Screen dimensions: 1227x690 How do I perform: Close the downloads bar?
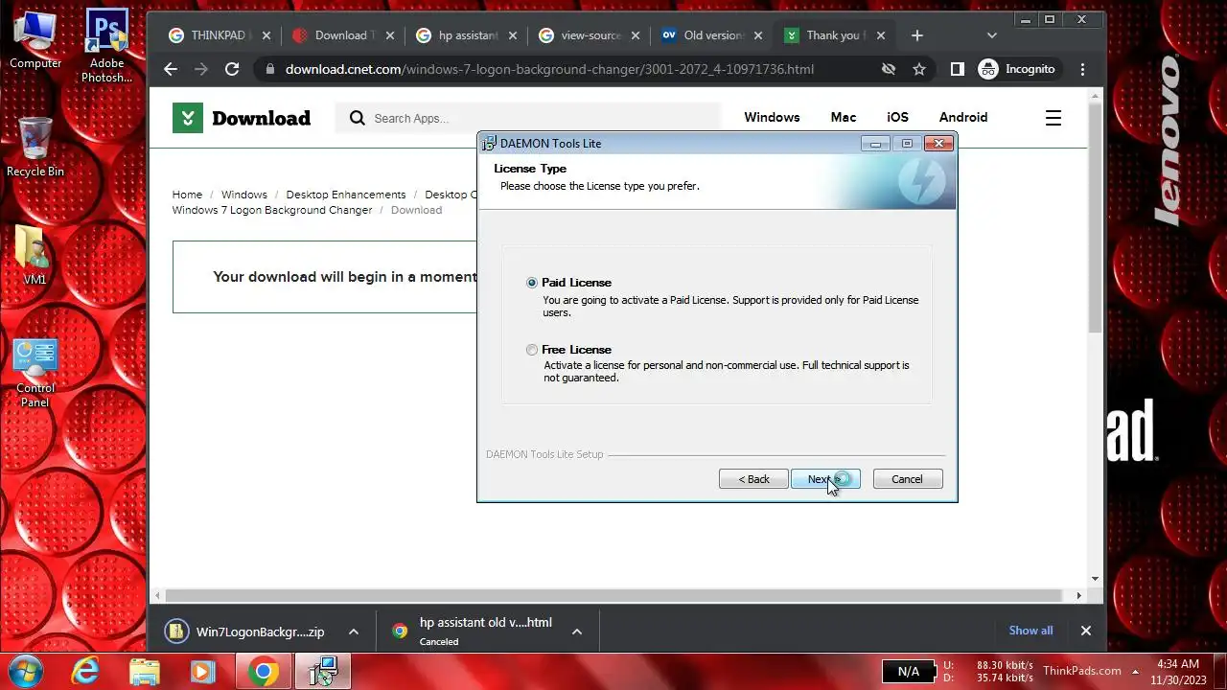[x=1086, y=631]
